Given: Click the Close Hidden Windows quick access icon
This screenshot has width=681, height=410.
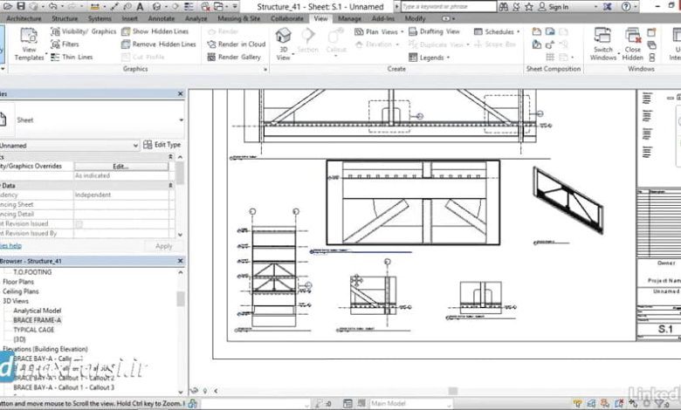Looking at the screenshot, I should [206, 6].
